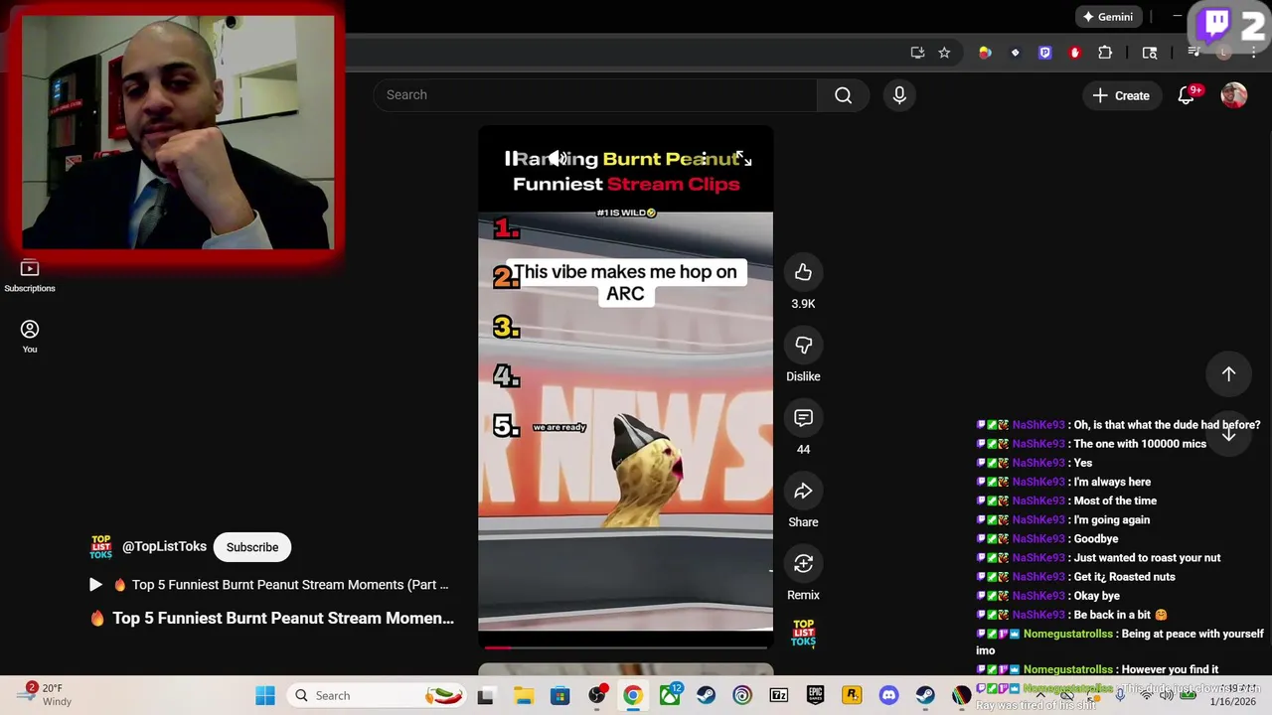The width and height of the screenshot is (1272, 715).
Task: Open the red hand blocker extension
Action: [1074, 53]
